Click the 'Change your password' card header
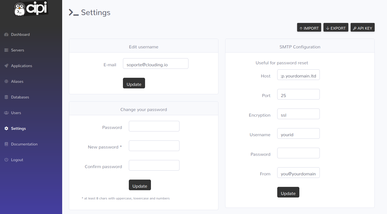The width and height of the screenshot is (387, 214). coord(144,108)
